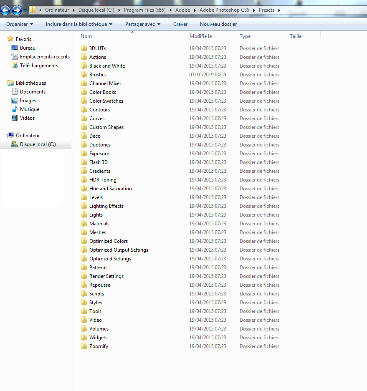Select the Contours folder
The width and height of the screenshot is (367, 391).
[x=99, y=110]
